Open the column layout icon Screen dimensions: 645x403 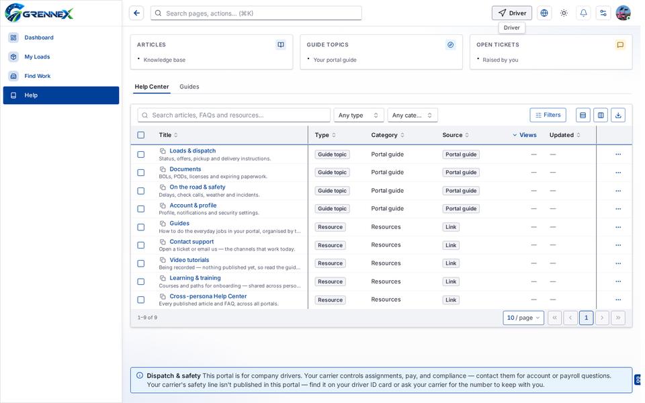(x=601, y=115)
